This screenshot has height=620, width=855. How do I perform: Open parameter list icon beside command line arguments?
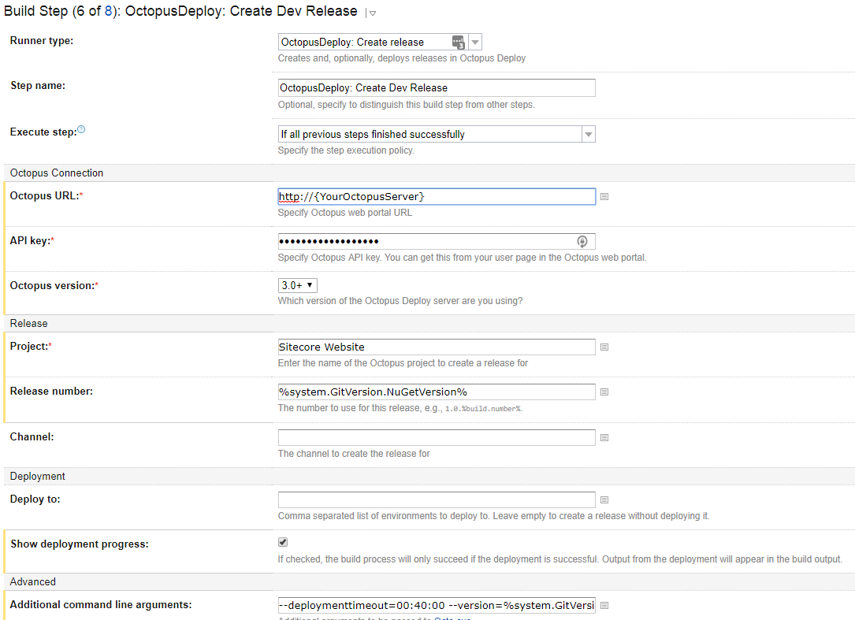pos(604,605)
